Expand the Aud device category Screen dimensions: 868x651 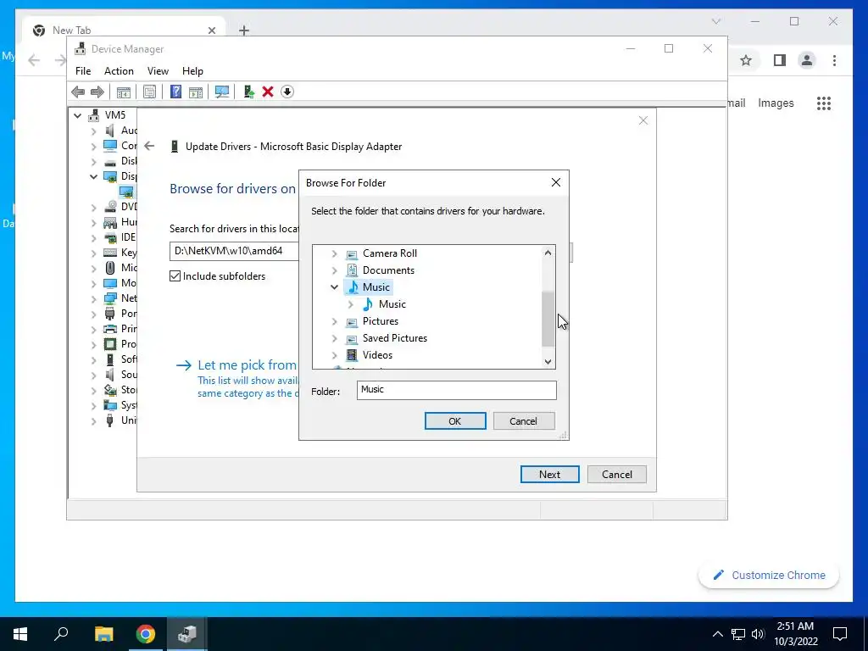click(93, 131)
